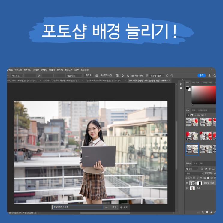223x223 pixels.
Task: Open notifications bell icon
Action: click(209, 76)
